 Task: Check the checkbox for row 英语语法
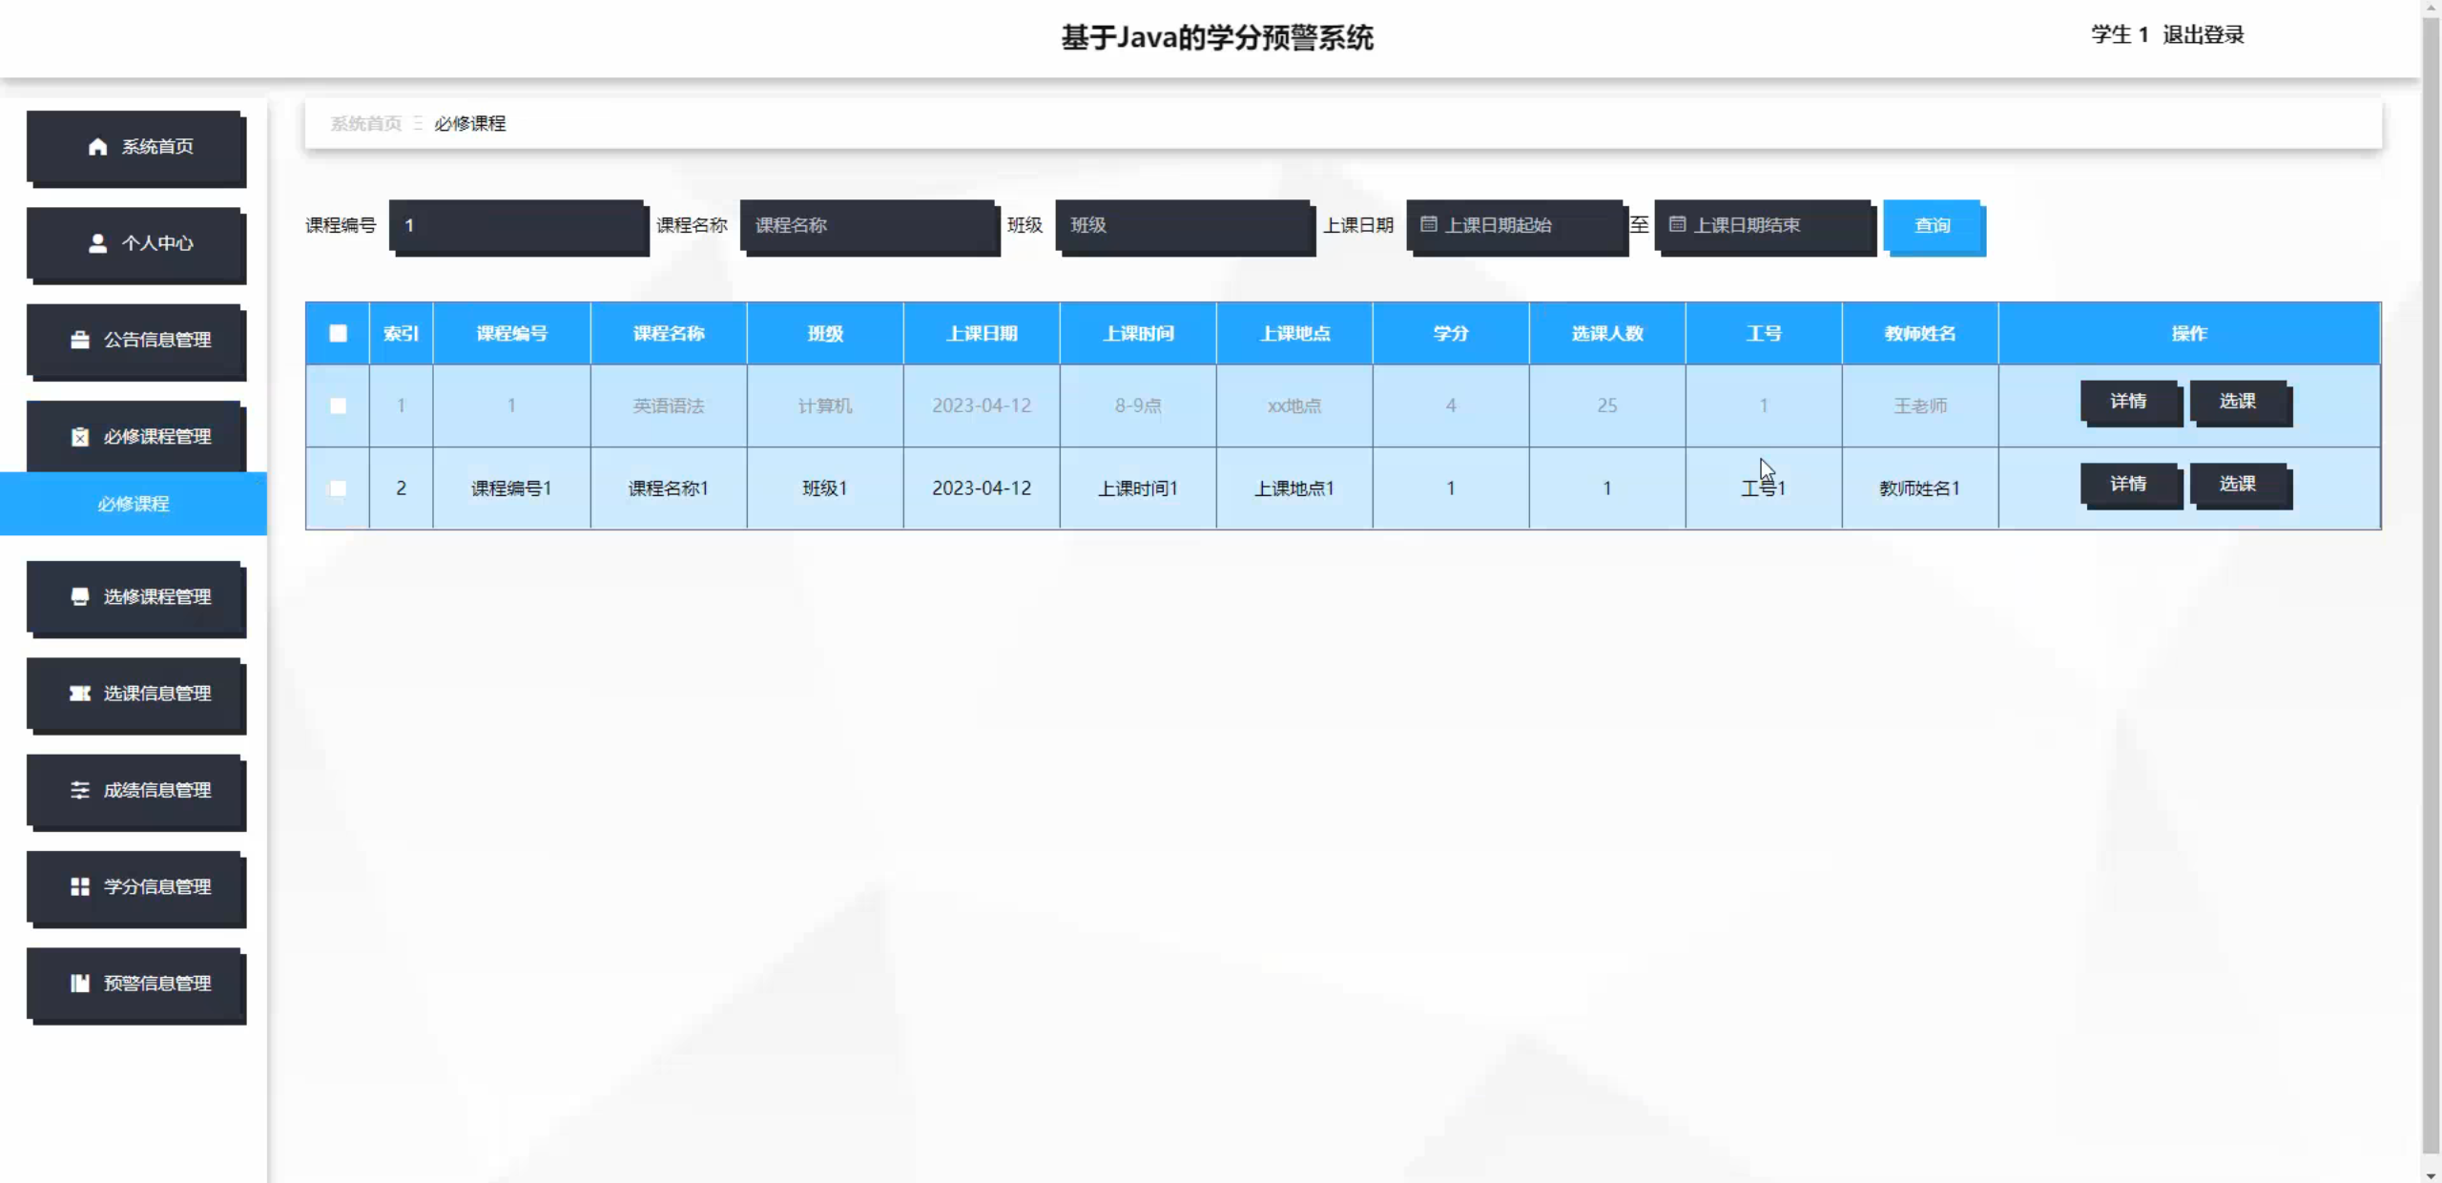tap(338, 405)
